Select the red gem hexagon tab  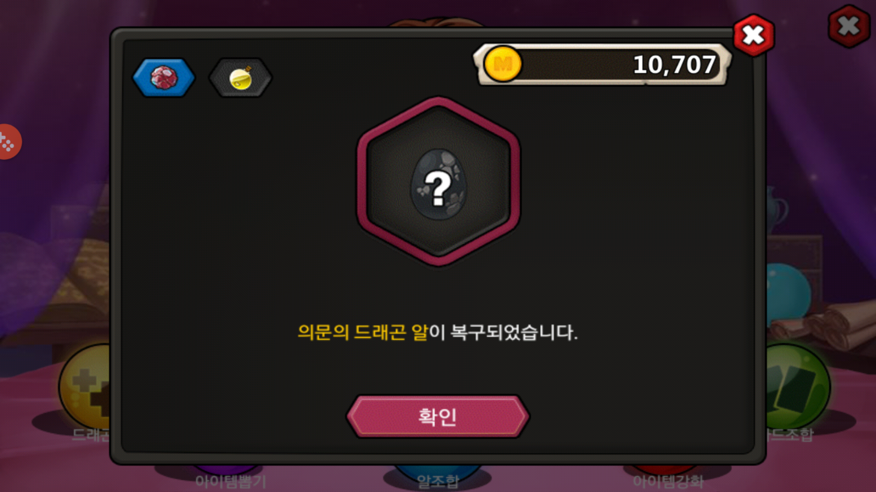pyautogui.click(x=164, y=77)
